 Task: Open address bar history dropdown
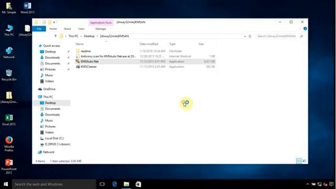(245, 36)
